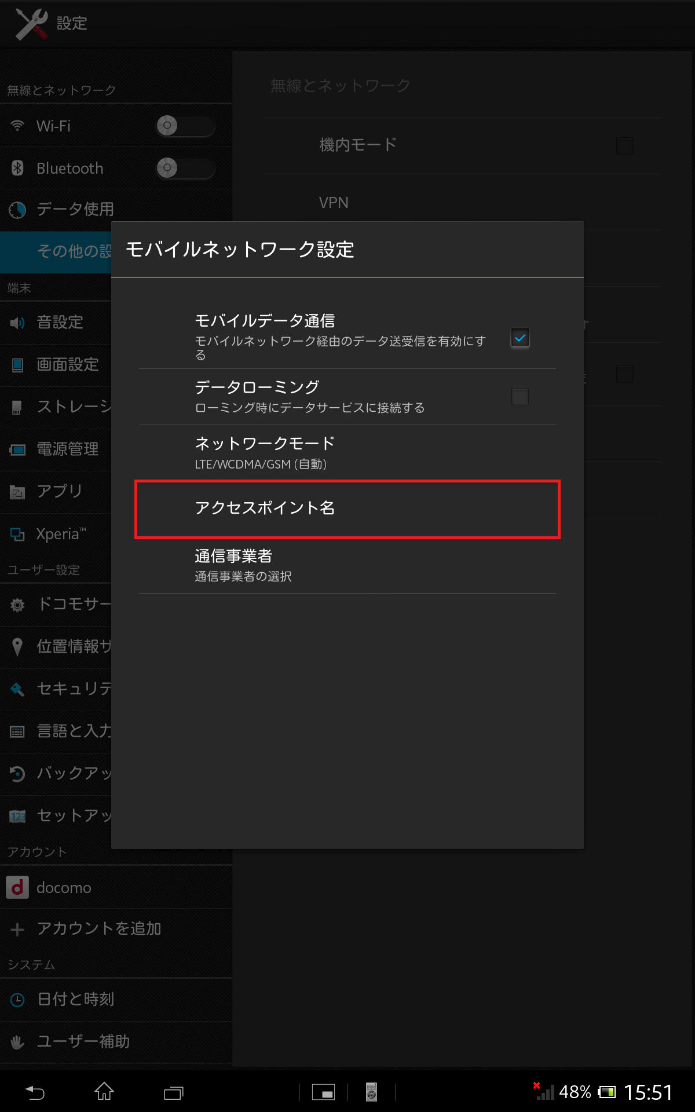Toggle the Wi-Fi switch

point(185,126)
